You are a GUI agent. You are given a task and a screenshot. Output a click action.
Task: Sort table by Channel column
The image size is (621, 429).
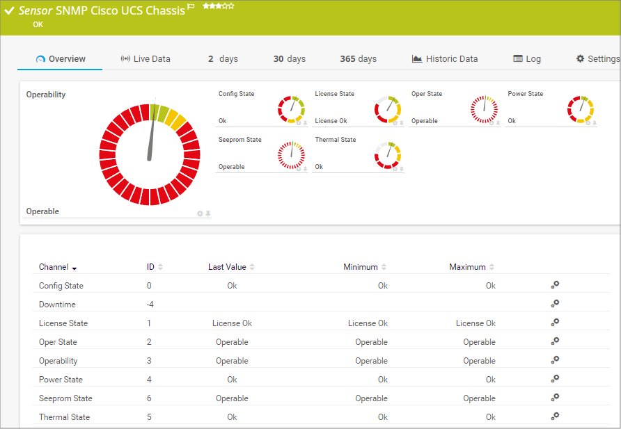point(58,267)
